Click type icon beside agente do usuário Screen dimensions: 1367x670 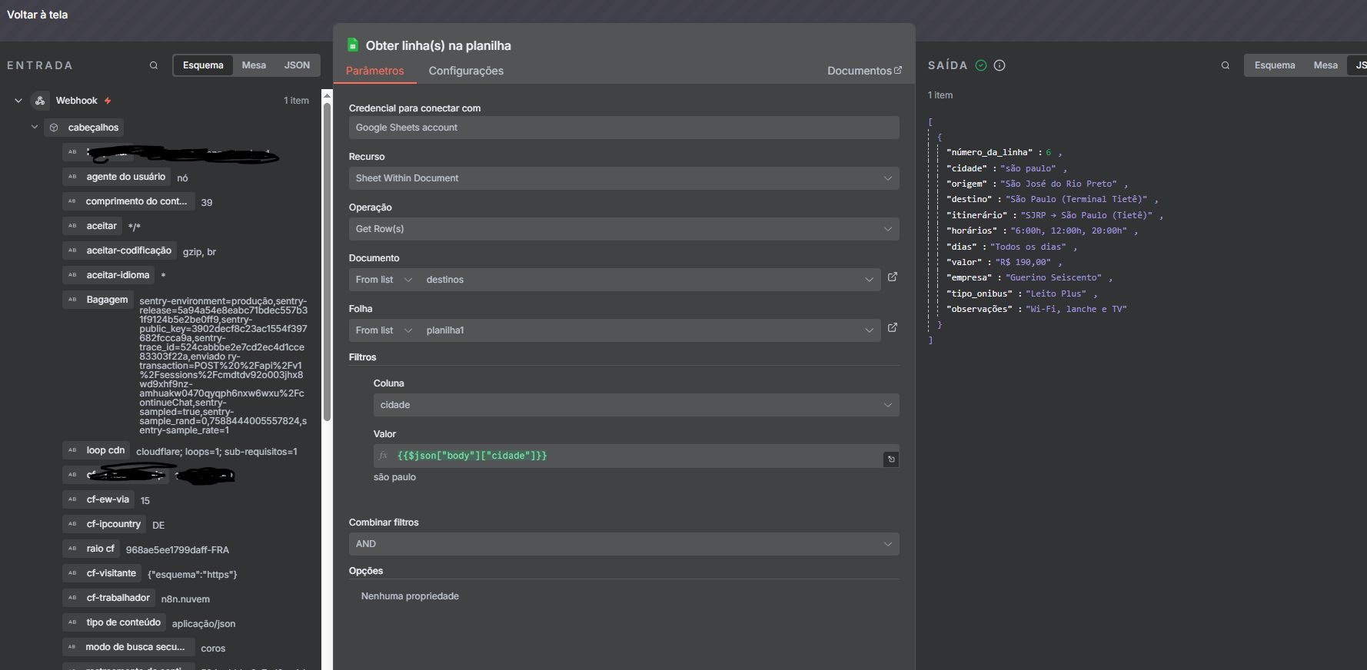tap(72, 177)
